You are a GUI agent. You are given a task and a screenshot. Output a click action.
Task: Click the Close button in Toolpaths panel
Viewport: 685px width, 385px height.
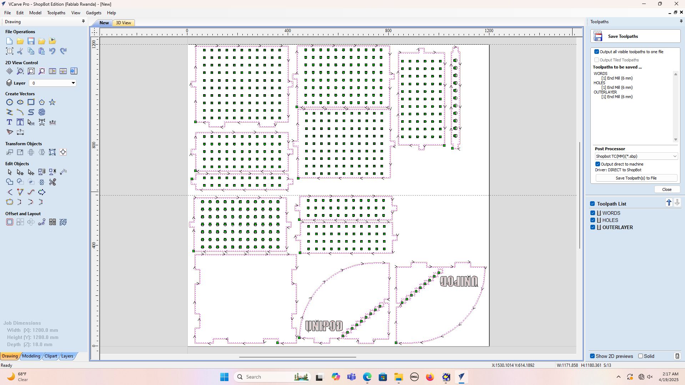point(667,189)
